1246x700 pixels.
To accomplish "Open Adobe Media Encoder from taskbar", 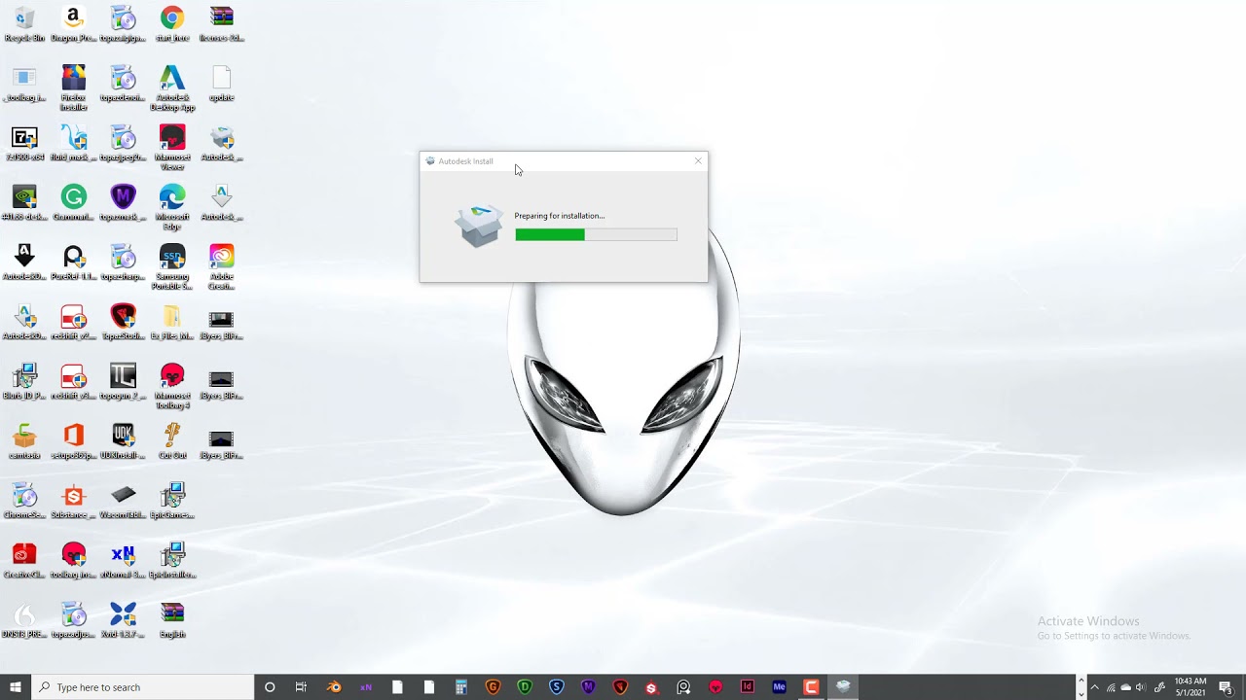I will [x=779, y=687].
